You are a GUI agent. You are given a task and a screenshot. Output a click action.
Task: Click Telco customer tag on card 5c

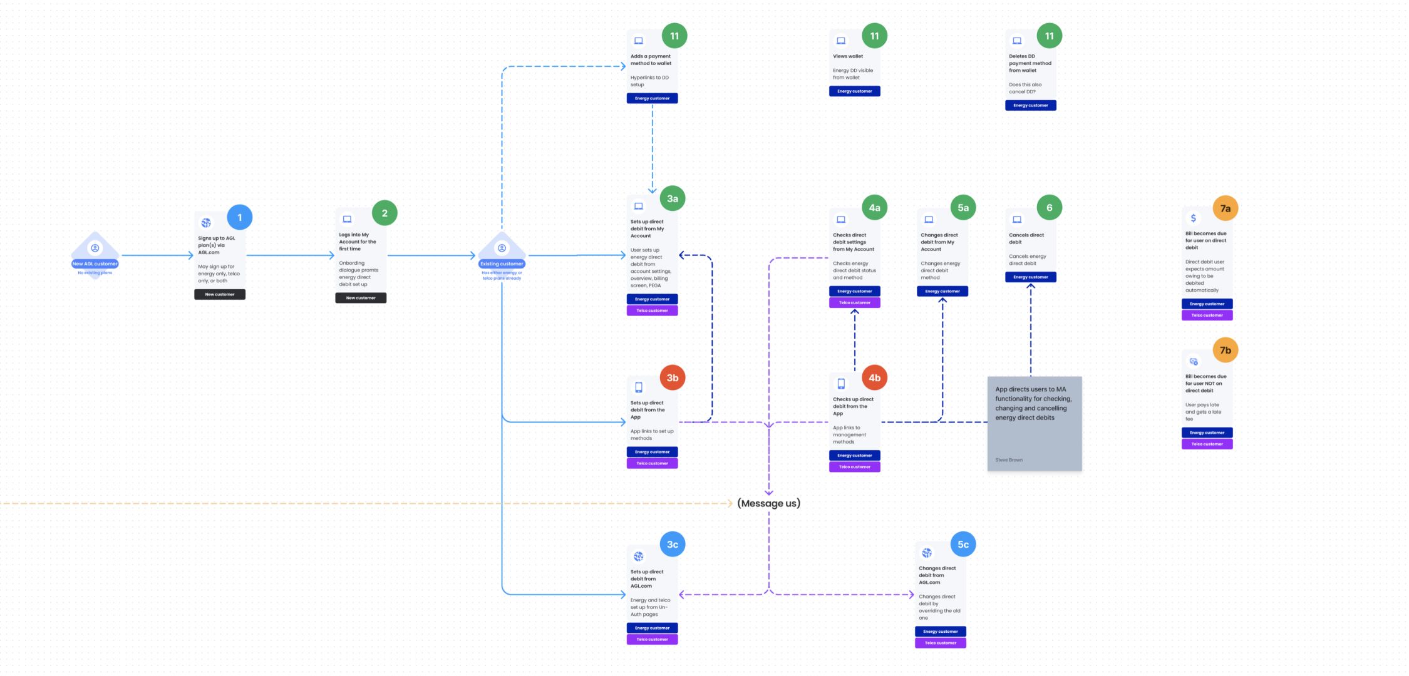point(940,643)
